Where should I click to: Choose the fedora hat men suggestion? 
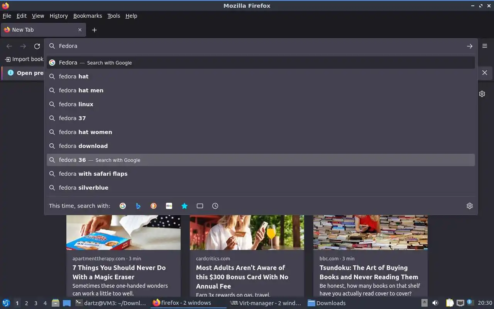pyautogui.click(x=261, y=90)
